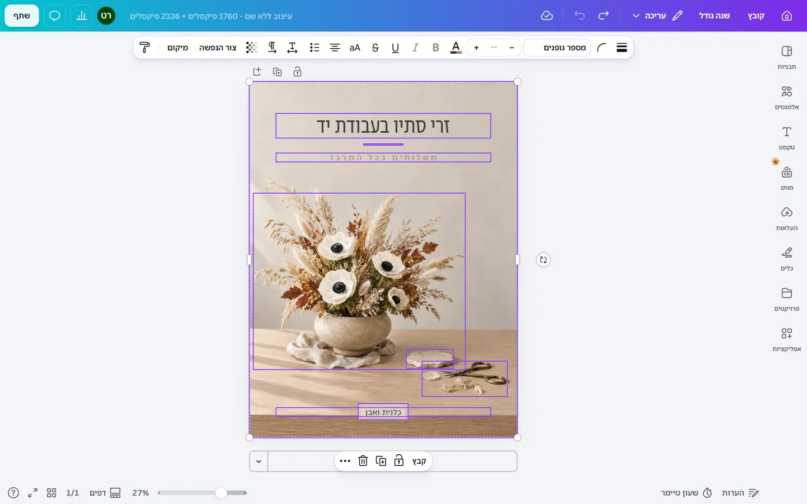Enter fullscreen presentation mode
Image resolution: width=807 pixels, height=504 pixels.
click(x=33, y=493)
